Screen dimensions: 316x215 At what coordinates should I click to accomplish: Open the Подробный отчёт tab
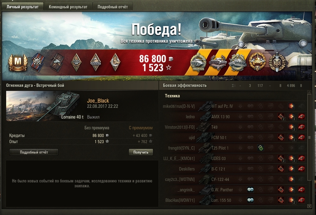click(113, 7)
